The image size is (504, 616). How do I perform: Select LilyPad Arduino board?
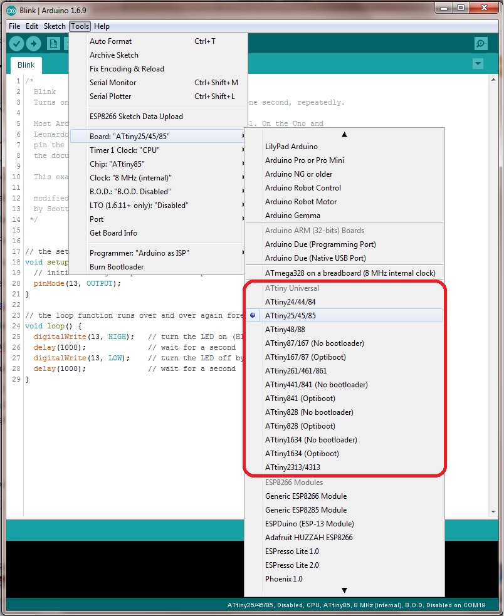[x=344, y=147]
